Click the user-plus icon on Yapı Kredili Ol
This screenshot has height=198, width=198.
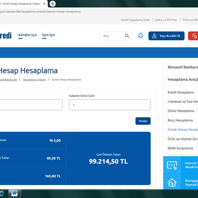(155, 36)
